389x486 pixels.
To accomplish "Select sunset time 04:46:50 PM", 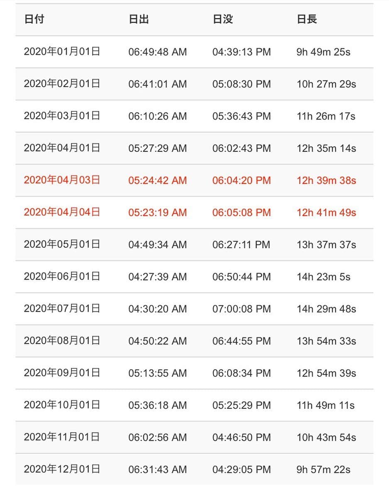I will tap(242, 437).
